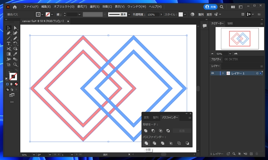Set paint mode to None
The height and width of the screenshot is (160, 268).
coord(16,84)
